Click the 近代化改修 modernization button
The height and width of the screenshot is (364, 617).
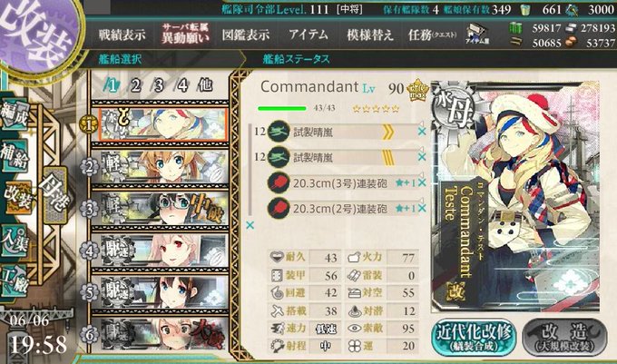[x=474, y=338]
